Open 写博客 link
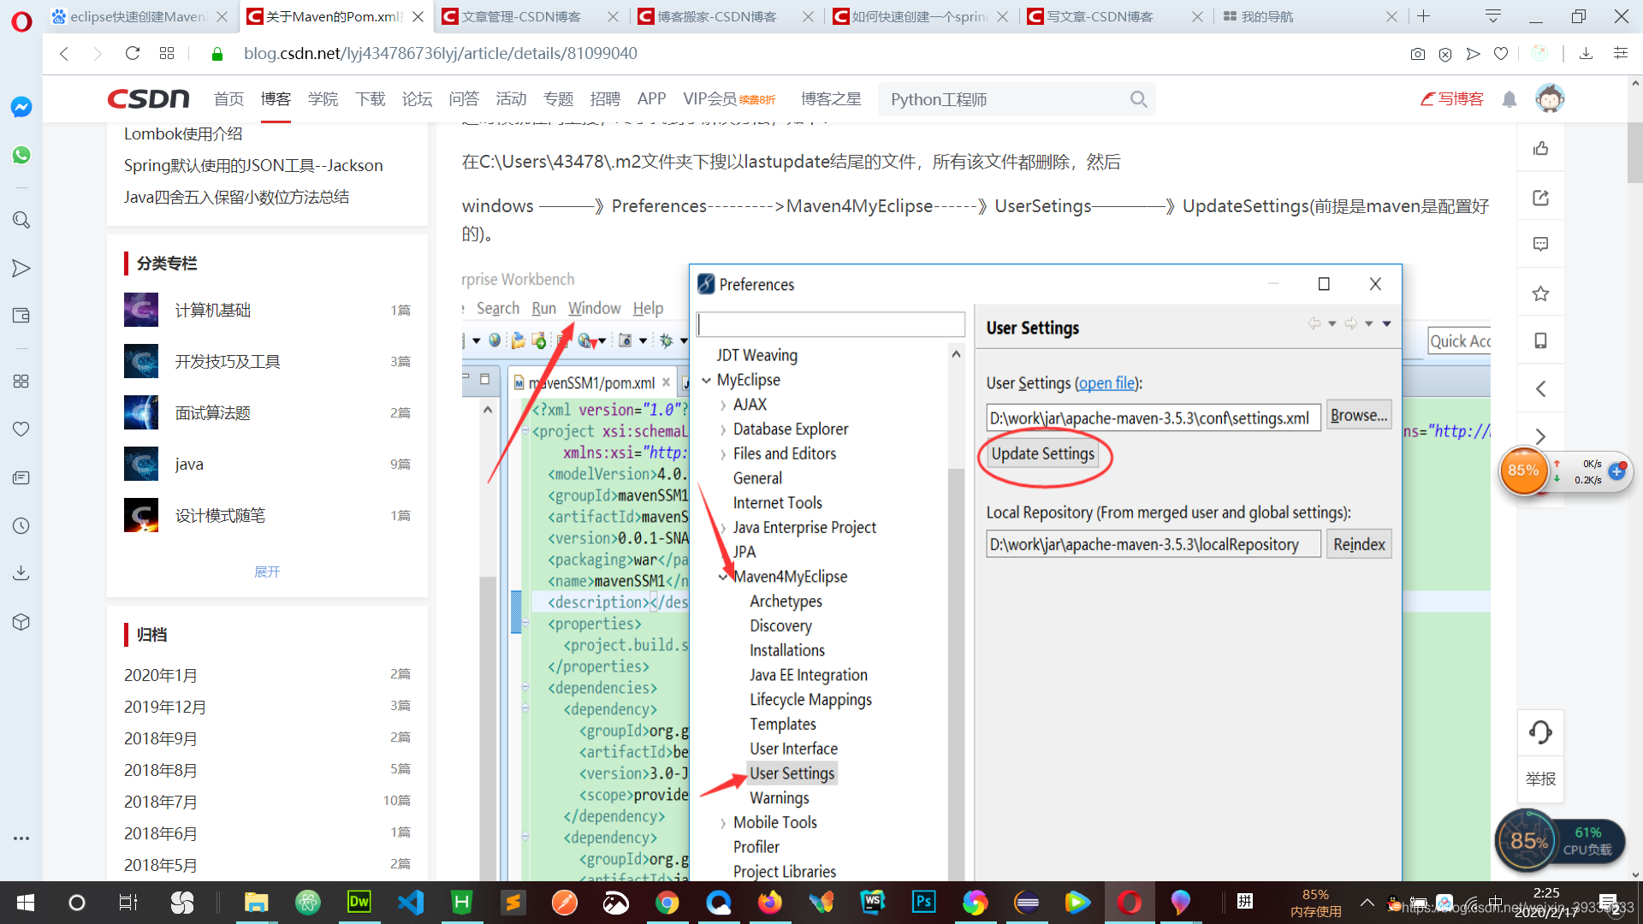Screen dimensions: 1643x924 1452,99
